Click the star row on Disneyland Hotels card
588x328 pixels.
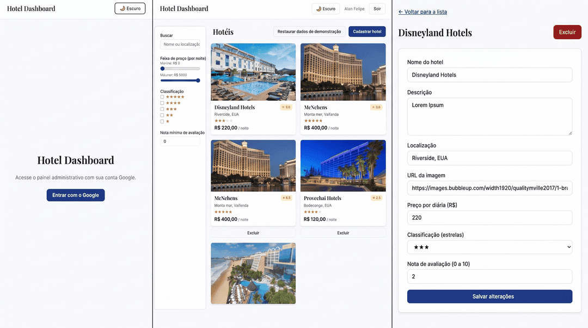pos(224,121)
